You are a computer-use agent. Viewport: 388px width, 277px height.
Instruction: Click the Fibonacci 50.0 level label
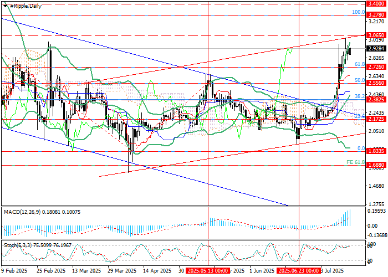coord(359,80)
